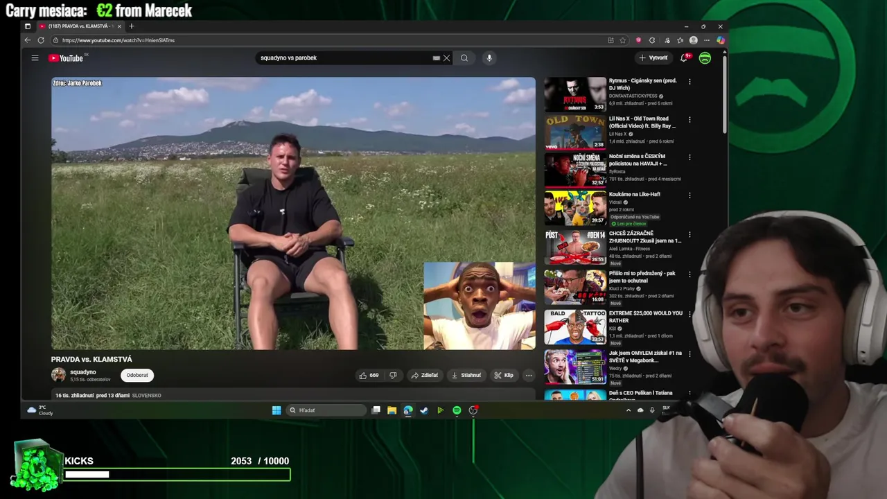Open EXTREME $25,000 WOULD YOU RATHER video

pos(575,326)
